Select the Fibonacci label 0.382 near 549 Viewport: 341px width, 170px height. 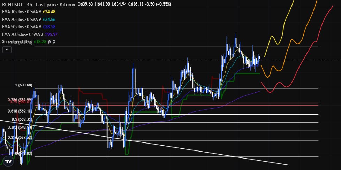(x=20, y=127)
